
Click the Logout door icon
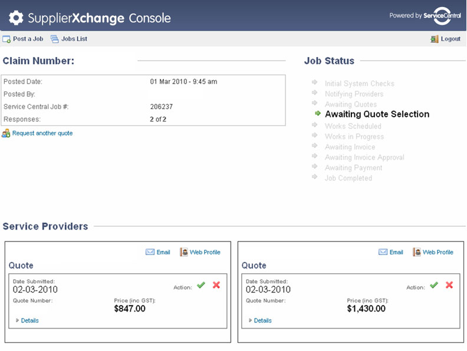(x=435, y=39)
